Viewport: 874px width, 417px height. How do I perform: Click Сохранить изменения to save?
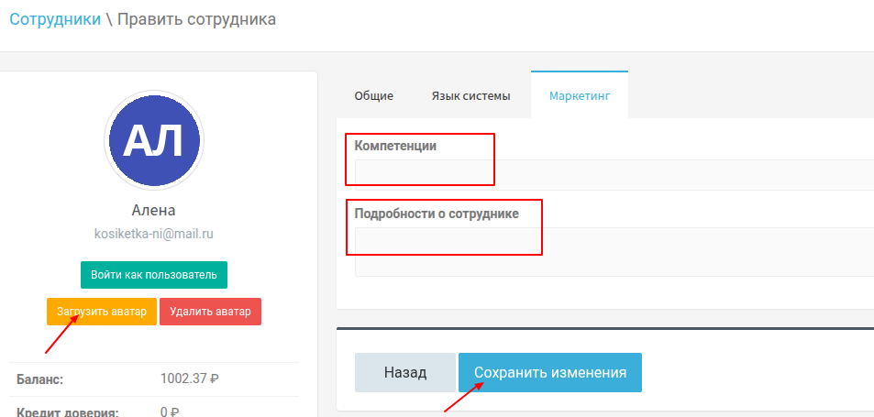click(550, 373)
